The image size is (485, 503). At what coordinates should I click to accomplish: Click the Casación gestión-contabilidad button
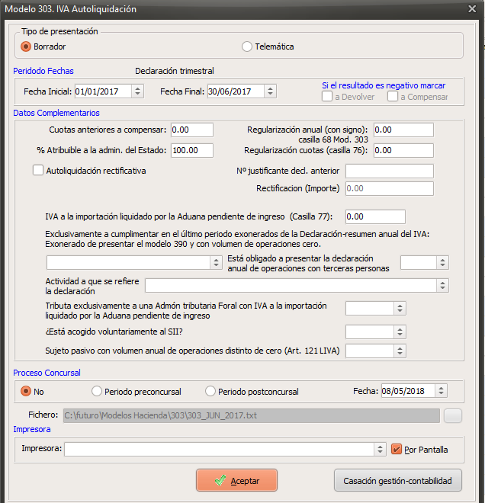[398, 480]
